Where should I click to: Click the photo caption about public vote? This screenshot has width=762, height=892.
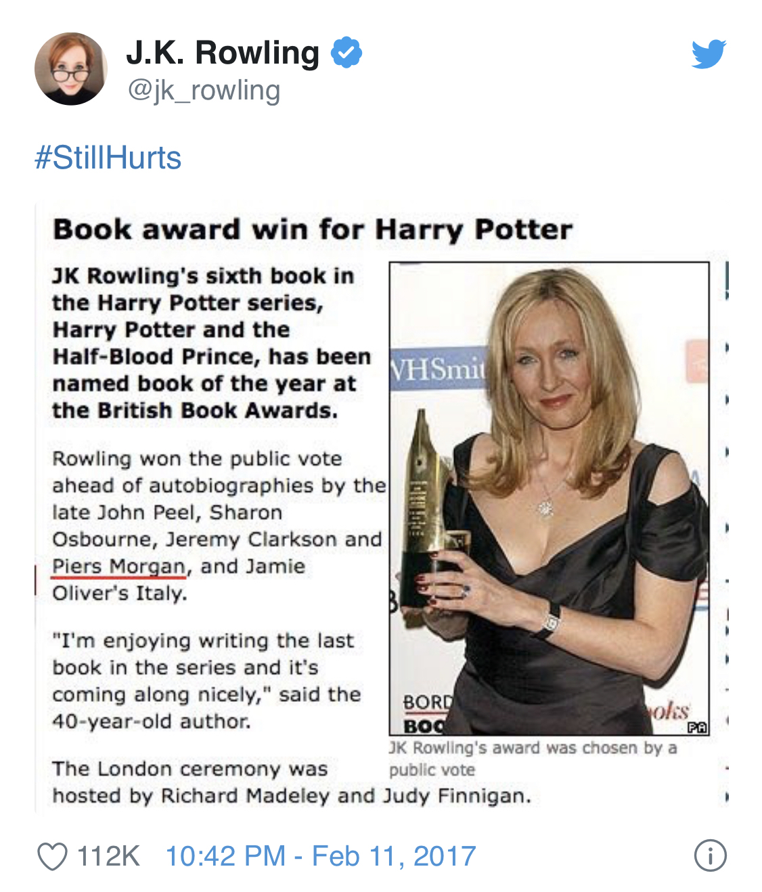pos(533,758)
